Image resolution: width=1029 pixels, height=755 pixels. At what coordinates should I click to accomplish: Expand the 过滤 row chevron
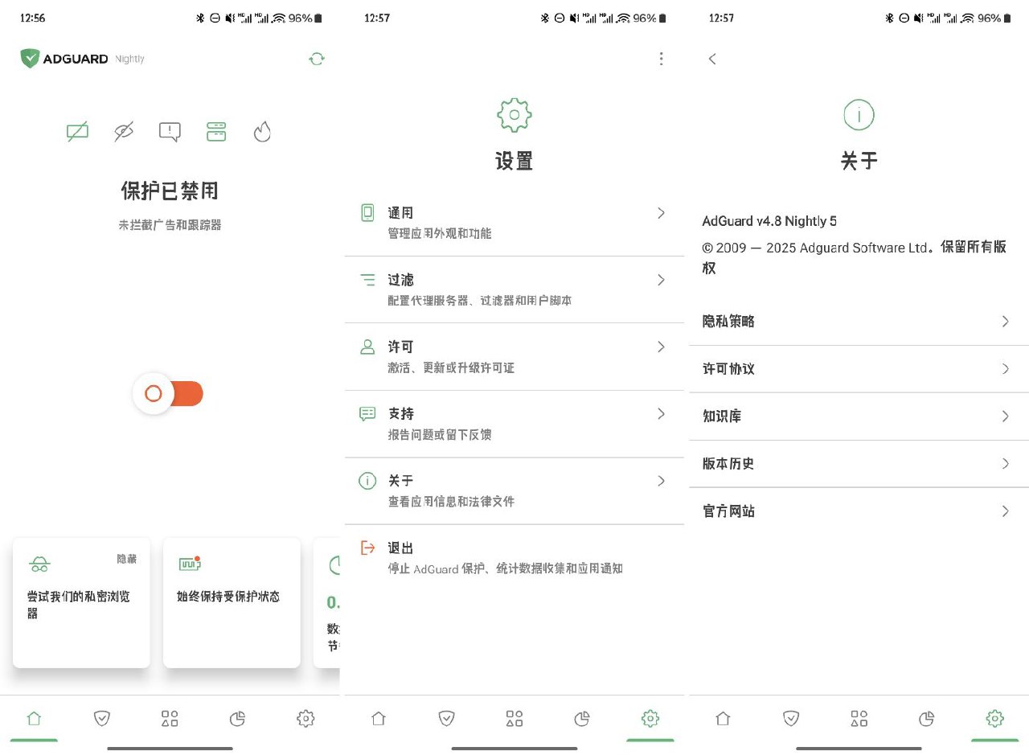(661, 280)
